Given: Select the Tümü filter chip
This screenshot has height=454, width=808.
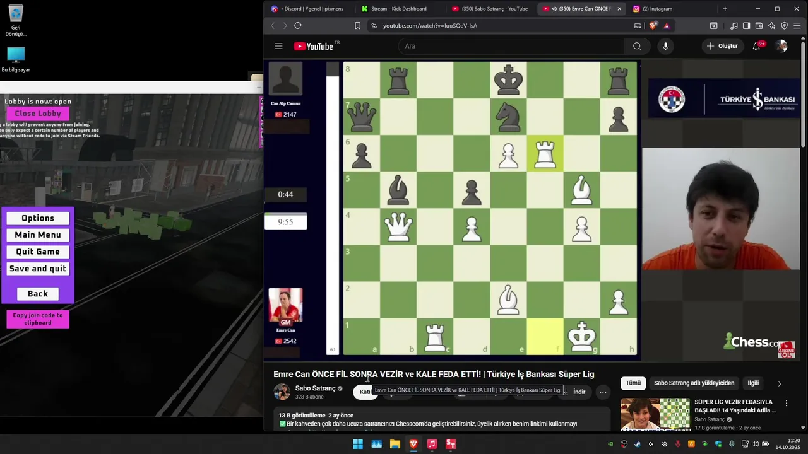Looking at the screenshot, I should (x=633, y=383).
